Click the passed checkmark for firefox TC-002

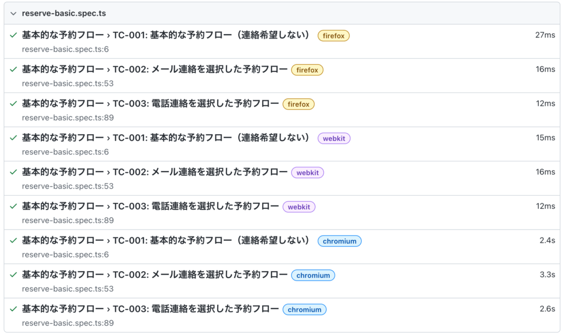14,69
